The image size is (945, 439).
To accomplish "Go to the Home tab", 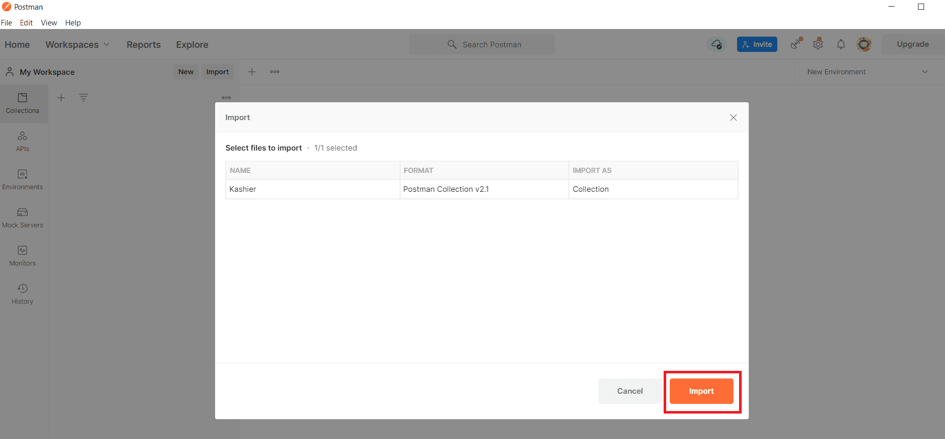I will [17, 45].
